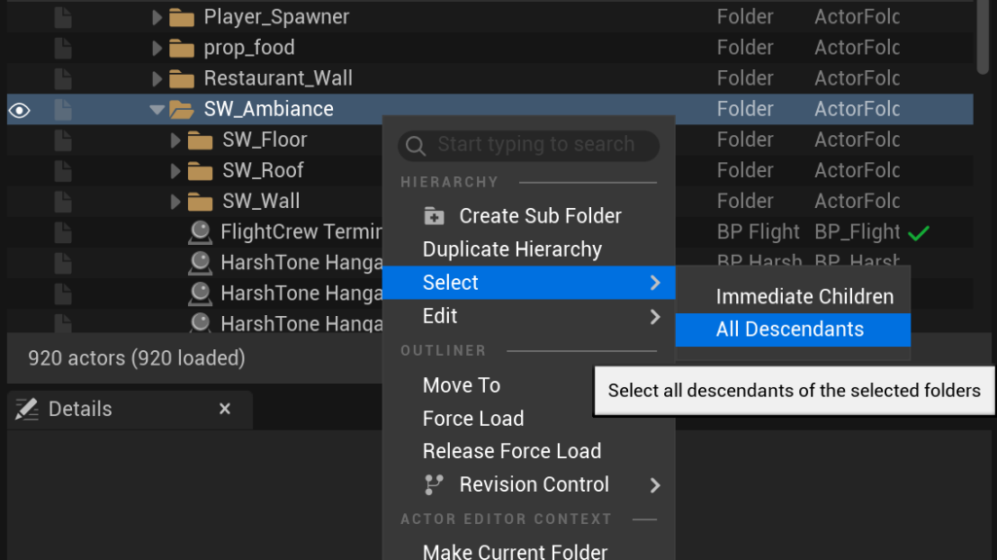The width and height of the screenshot is (997, 560).
Task: Expand the SW_Roof folder
Action: [176, 171]
